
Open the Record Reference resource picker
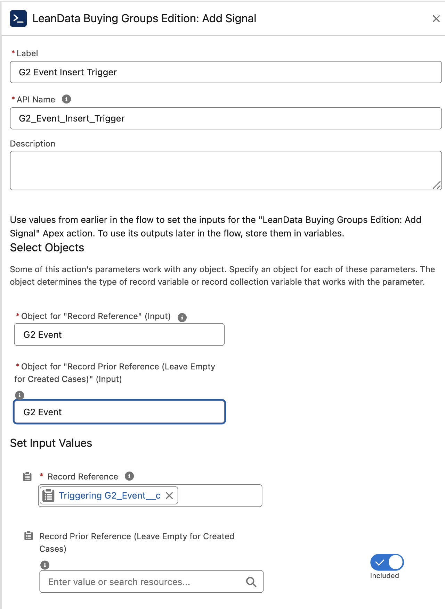point(219,496)
